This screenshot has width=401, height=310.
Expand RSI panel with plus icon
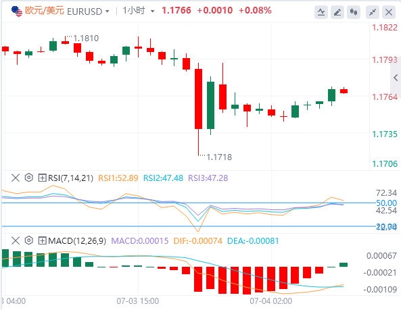pos(42,178)
